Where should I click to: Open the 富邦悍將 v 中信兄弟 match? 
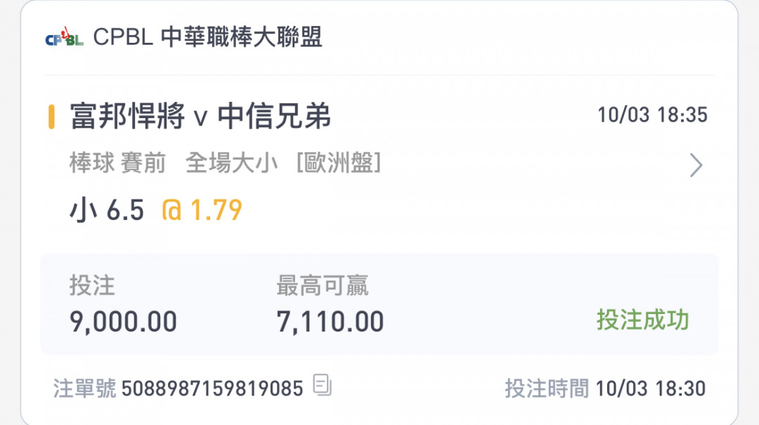(x=200, y=116)
